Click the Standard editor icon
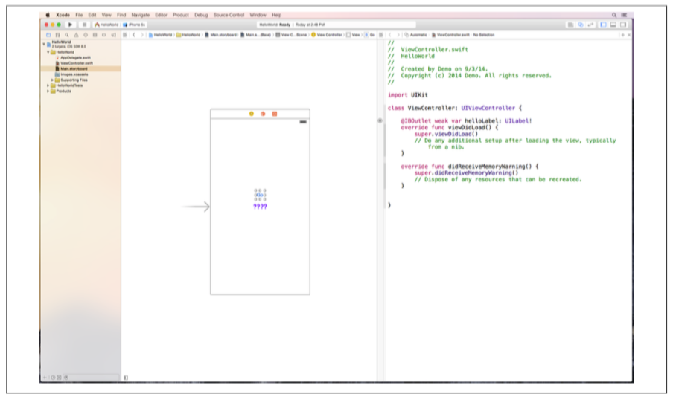Viewport: 673px width, 397px height. (x=571, y=25)
